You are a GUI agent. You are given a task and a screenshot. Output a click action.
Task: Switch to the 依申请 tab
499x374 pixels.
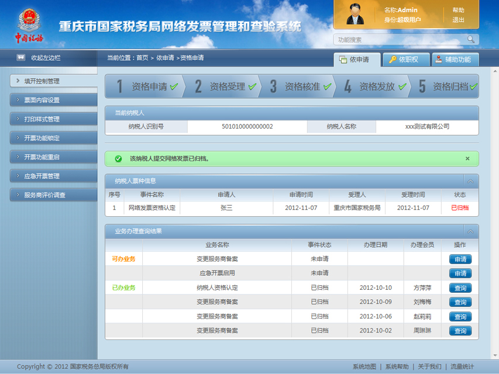(x=357, y=60)
